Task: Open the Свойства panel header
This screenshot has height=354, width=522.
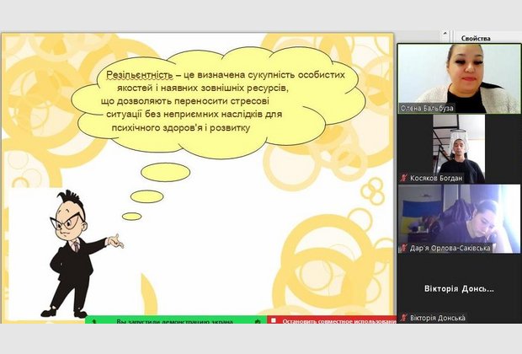Action: click(476, 38)
